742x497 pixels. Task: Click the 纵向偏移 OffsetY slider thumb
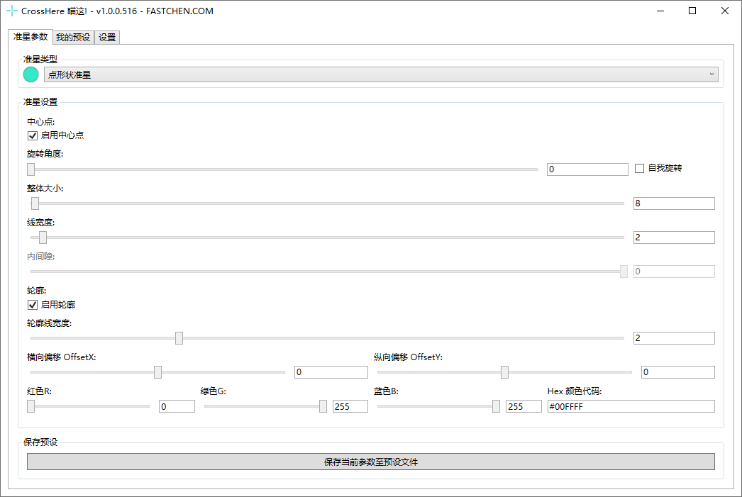tap(504, 372)
